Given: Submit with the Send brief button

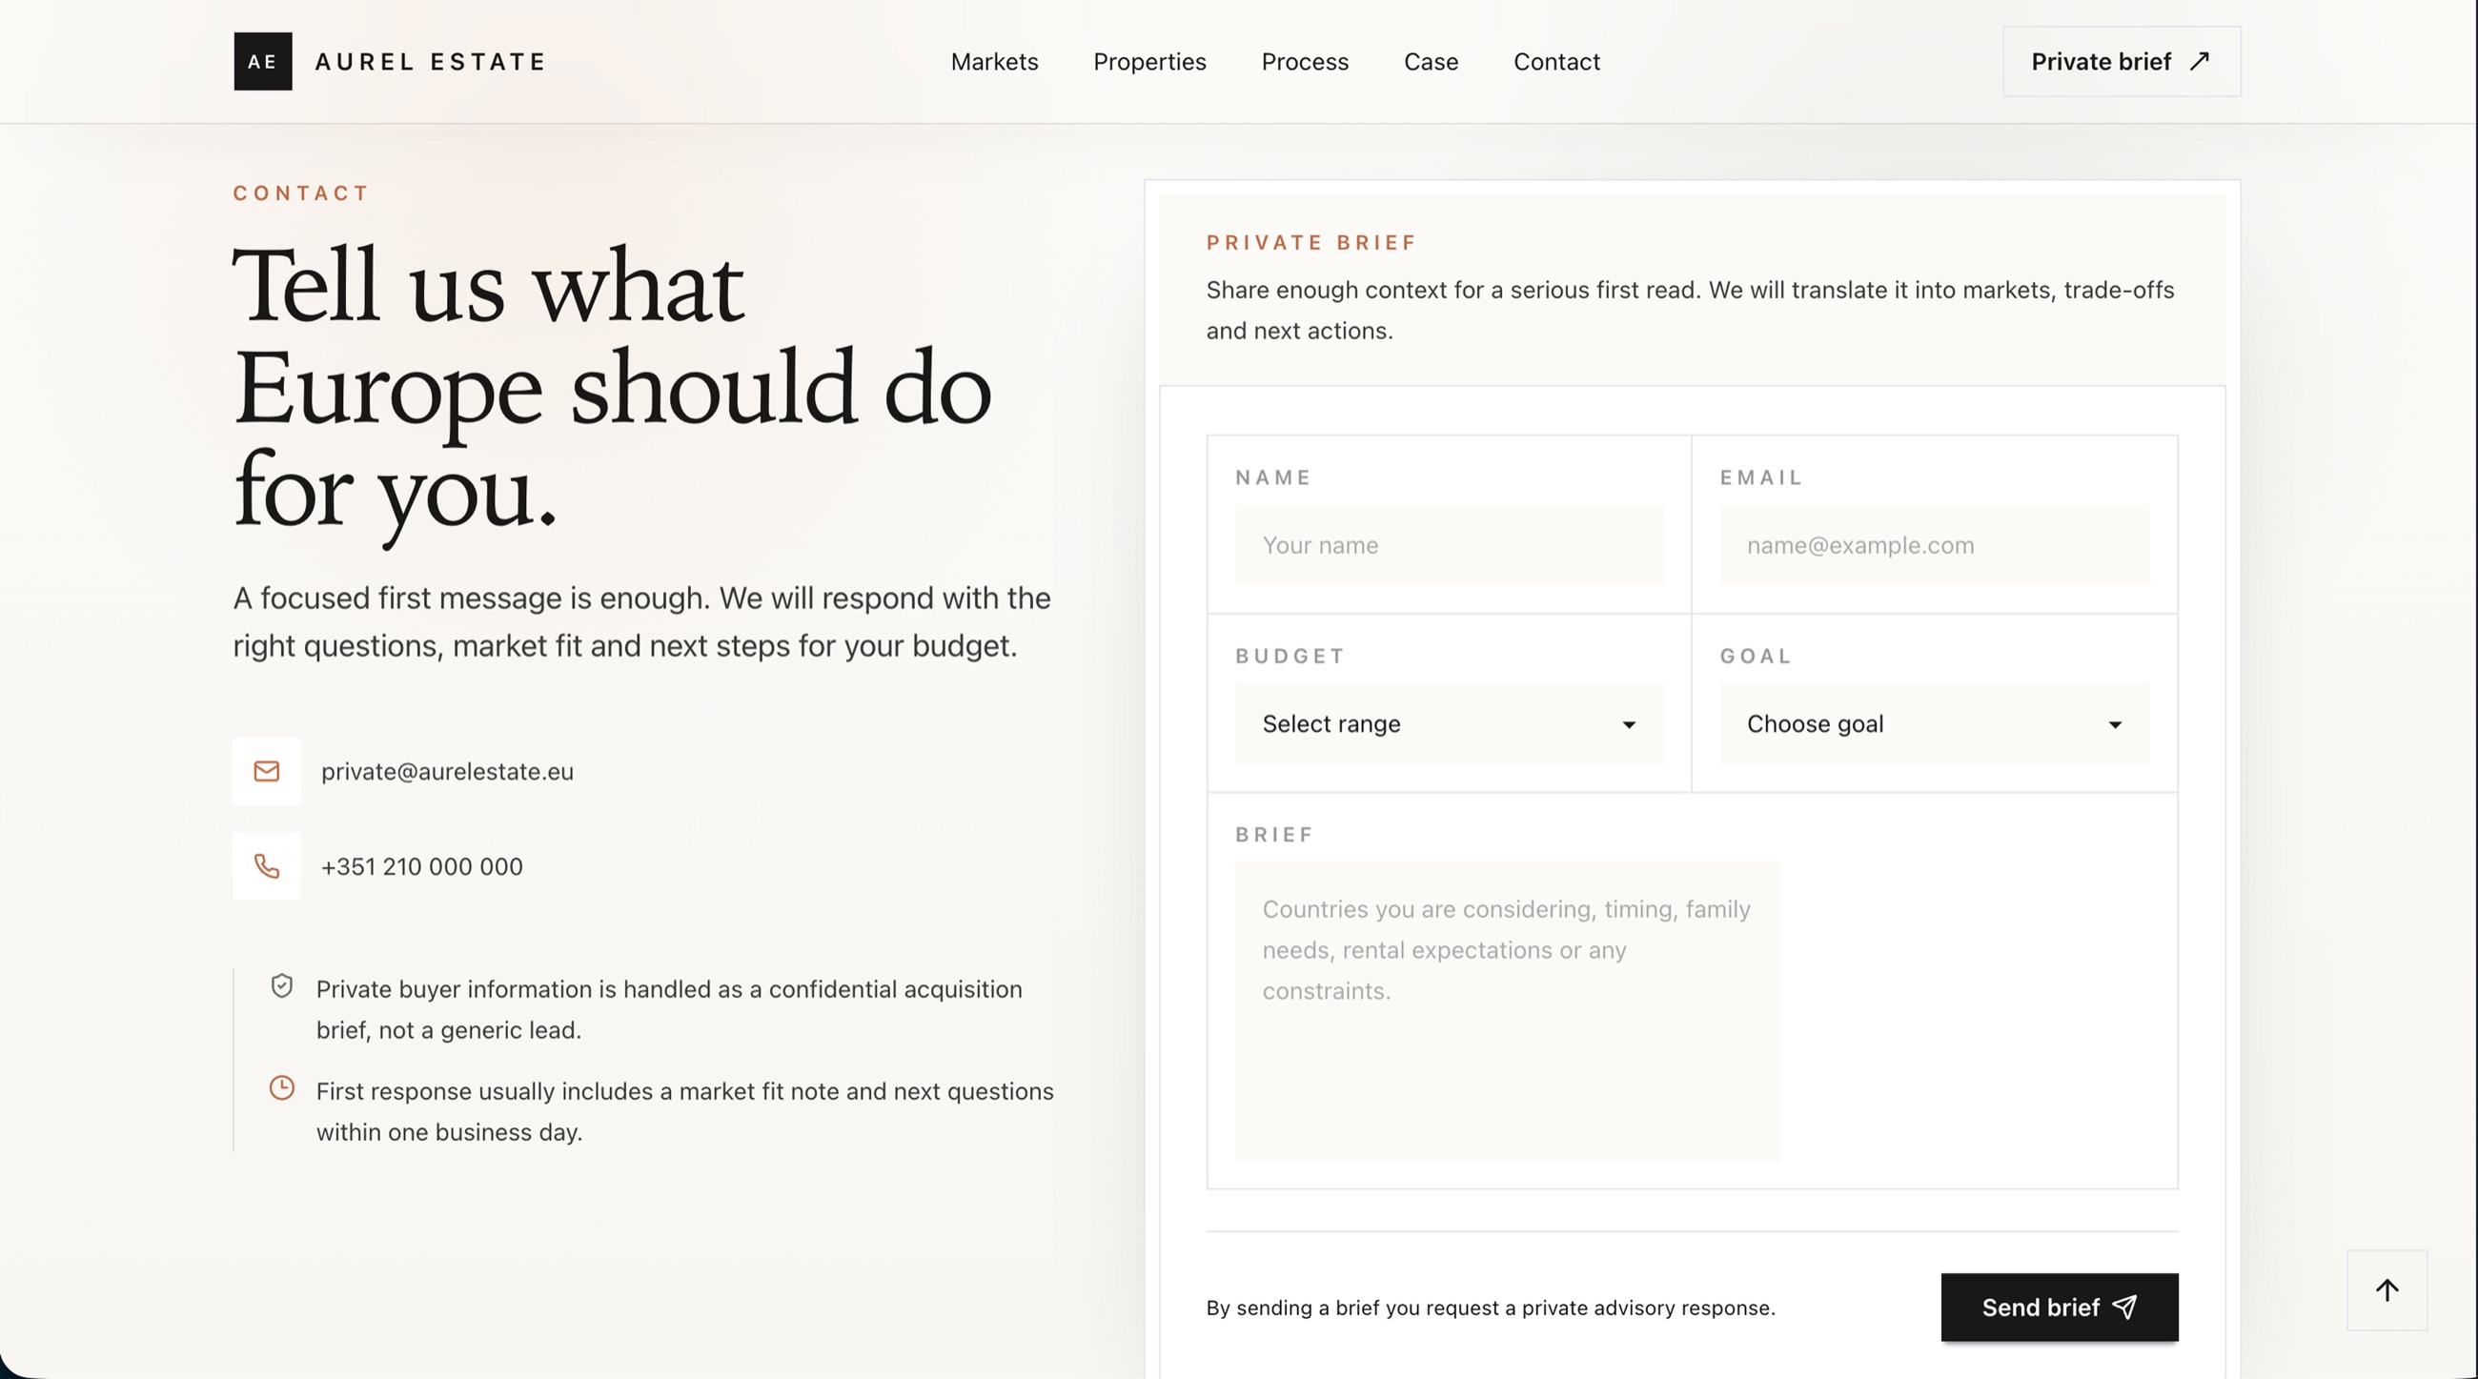Looking at the screenshot, I should [x=2059, y=1307].
